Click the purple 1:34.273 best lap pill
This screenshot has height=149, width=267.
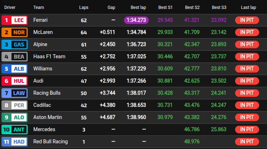pos(136,20)
